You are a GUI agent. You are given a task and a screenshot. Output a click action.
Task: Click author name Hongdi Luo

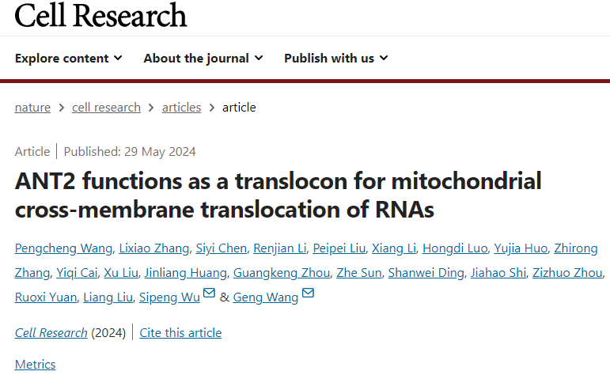[x=455, y=248]
